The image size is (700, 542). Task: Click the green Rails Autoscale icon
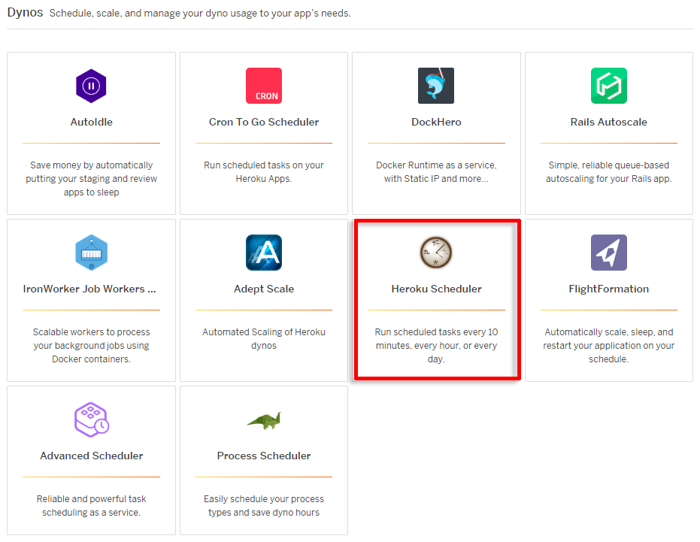[x=609, y=86]
